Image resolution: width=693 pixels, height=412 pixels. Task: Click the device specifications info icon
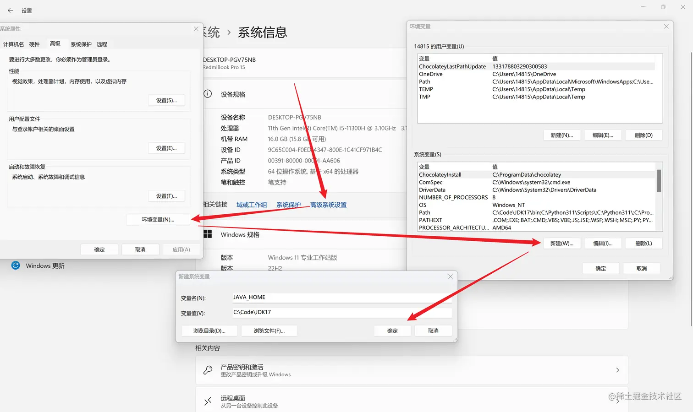click(208, 94)
